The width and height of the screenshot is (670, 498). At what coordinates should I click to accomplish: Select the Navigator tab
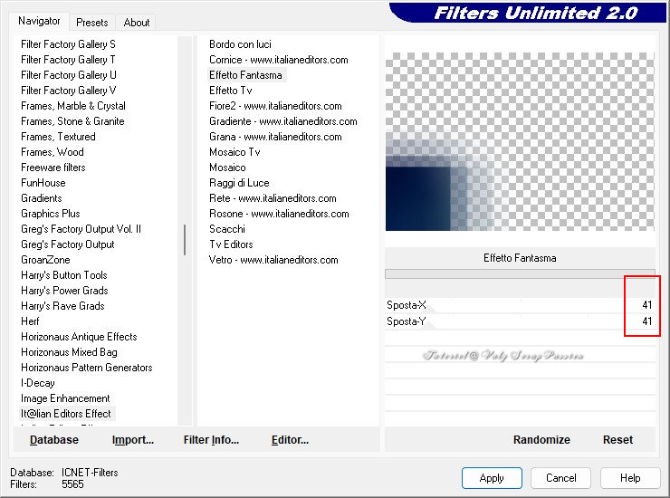point(40,21)
